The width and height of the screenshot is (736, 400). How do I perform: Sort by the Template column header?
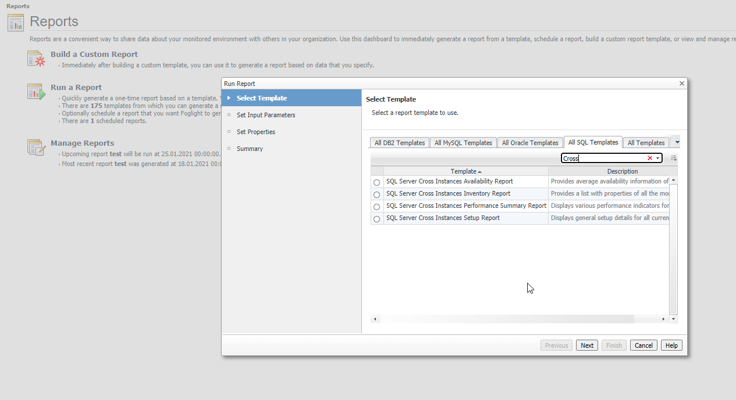point(465,171)
